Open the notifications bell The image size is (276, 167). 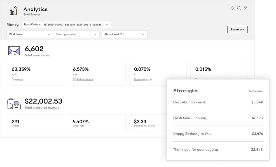(232, 8)
